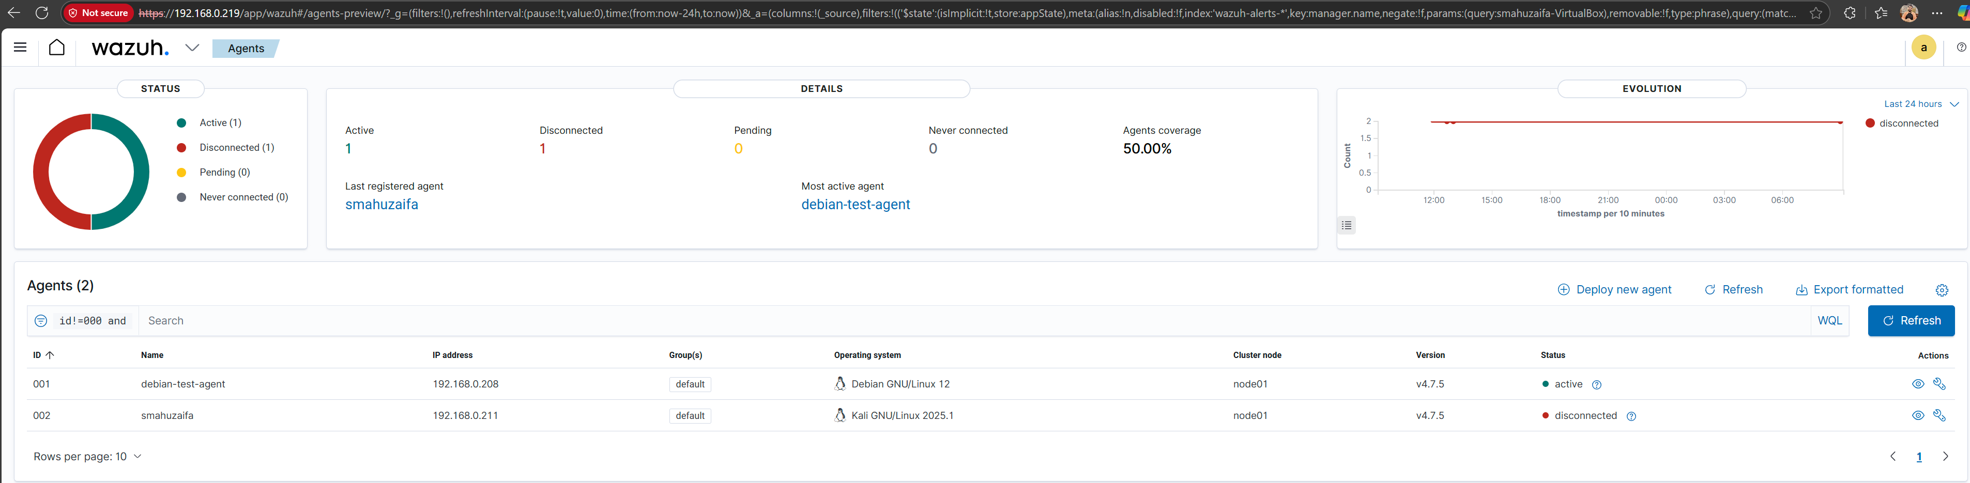The height and width of the screenshot is (483, 1970).
Task: Open the hamburger navigation menu
Action: click(x=20, y=48)
